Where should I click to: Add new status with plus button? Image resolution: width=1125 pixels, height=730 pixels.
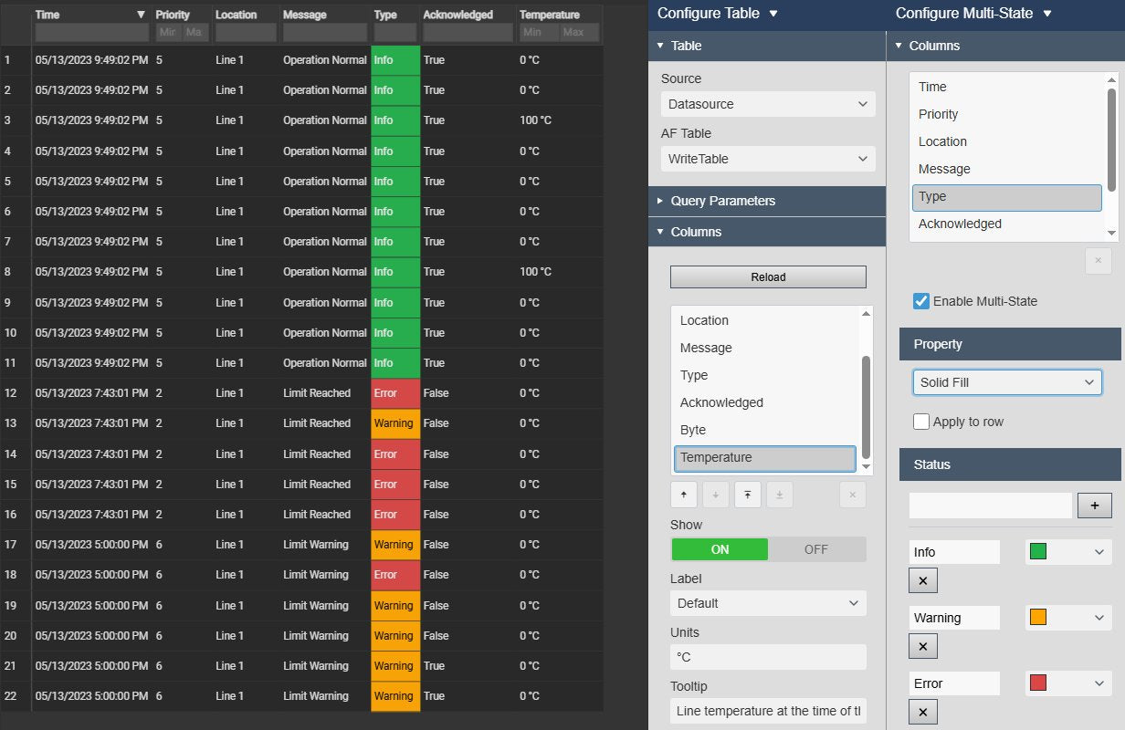[1095, 506]
